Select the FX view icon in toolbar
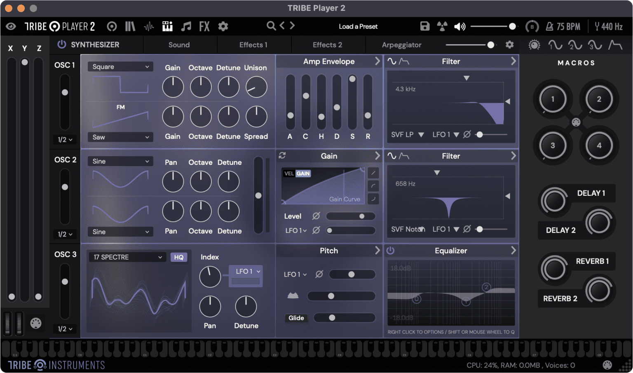633x373 pixels. pyautogui.click(x=204, y=26)
